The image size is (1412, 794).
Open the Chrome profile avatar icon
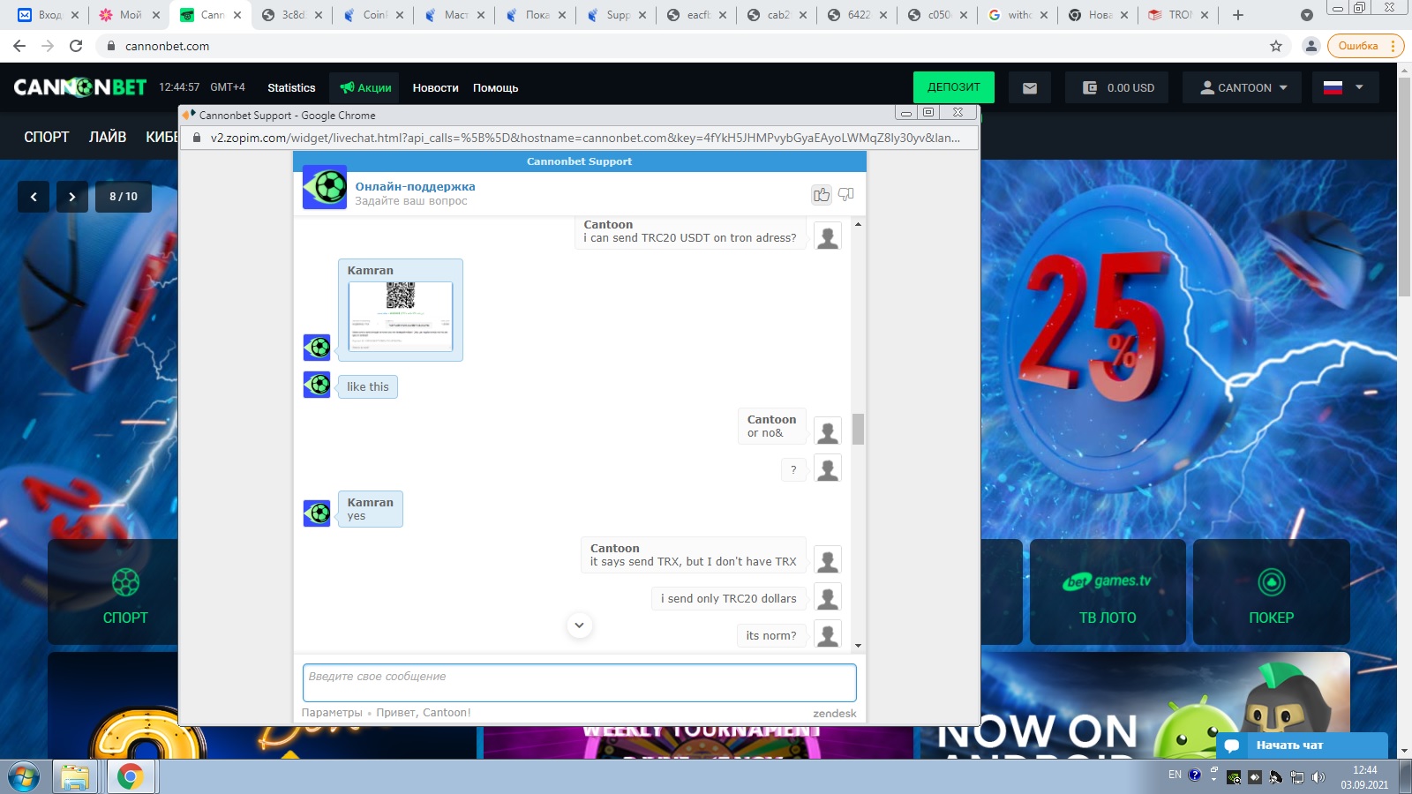coord(1311,46)
